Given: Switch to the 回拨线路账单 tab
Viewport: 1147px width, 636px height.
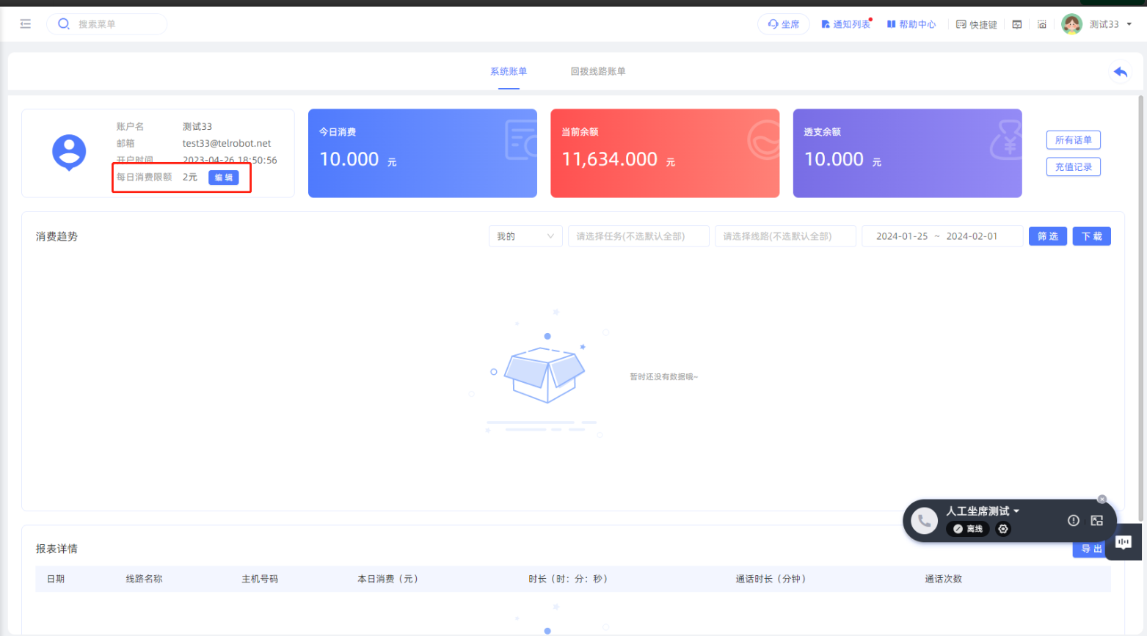Looking at the screenshot, I should [x=598, y=71].
